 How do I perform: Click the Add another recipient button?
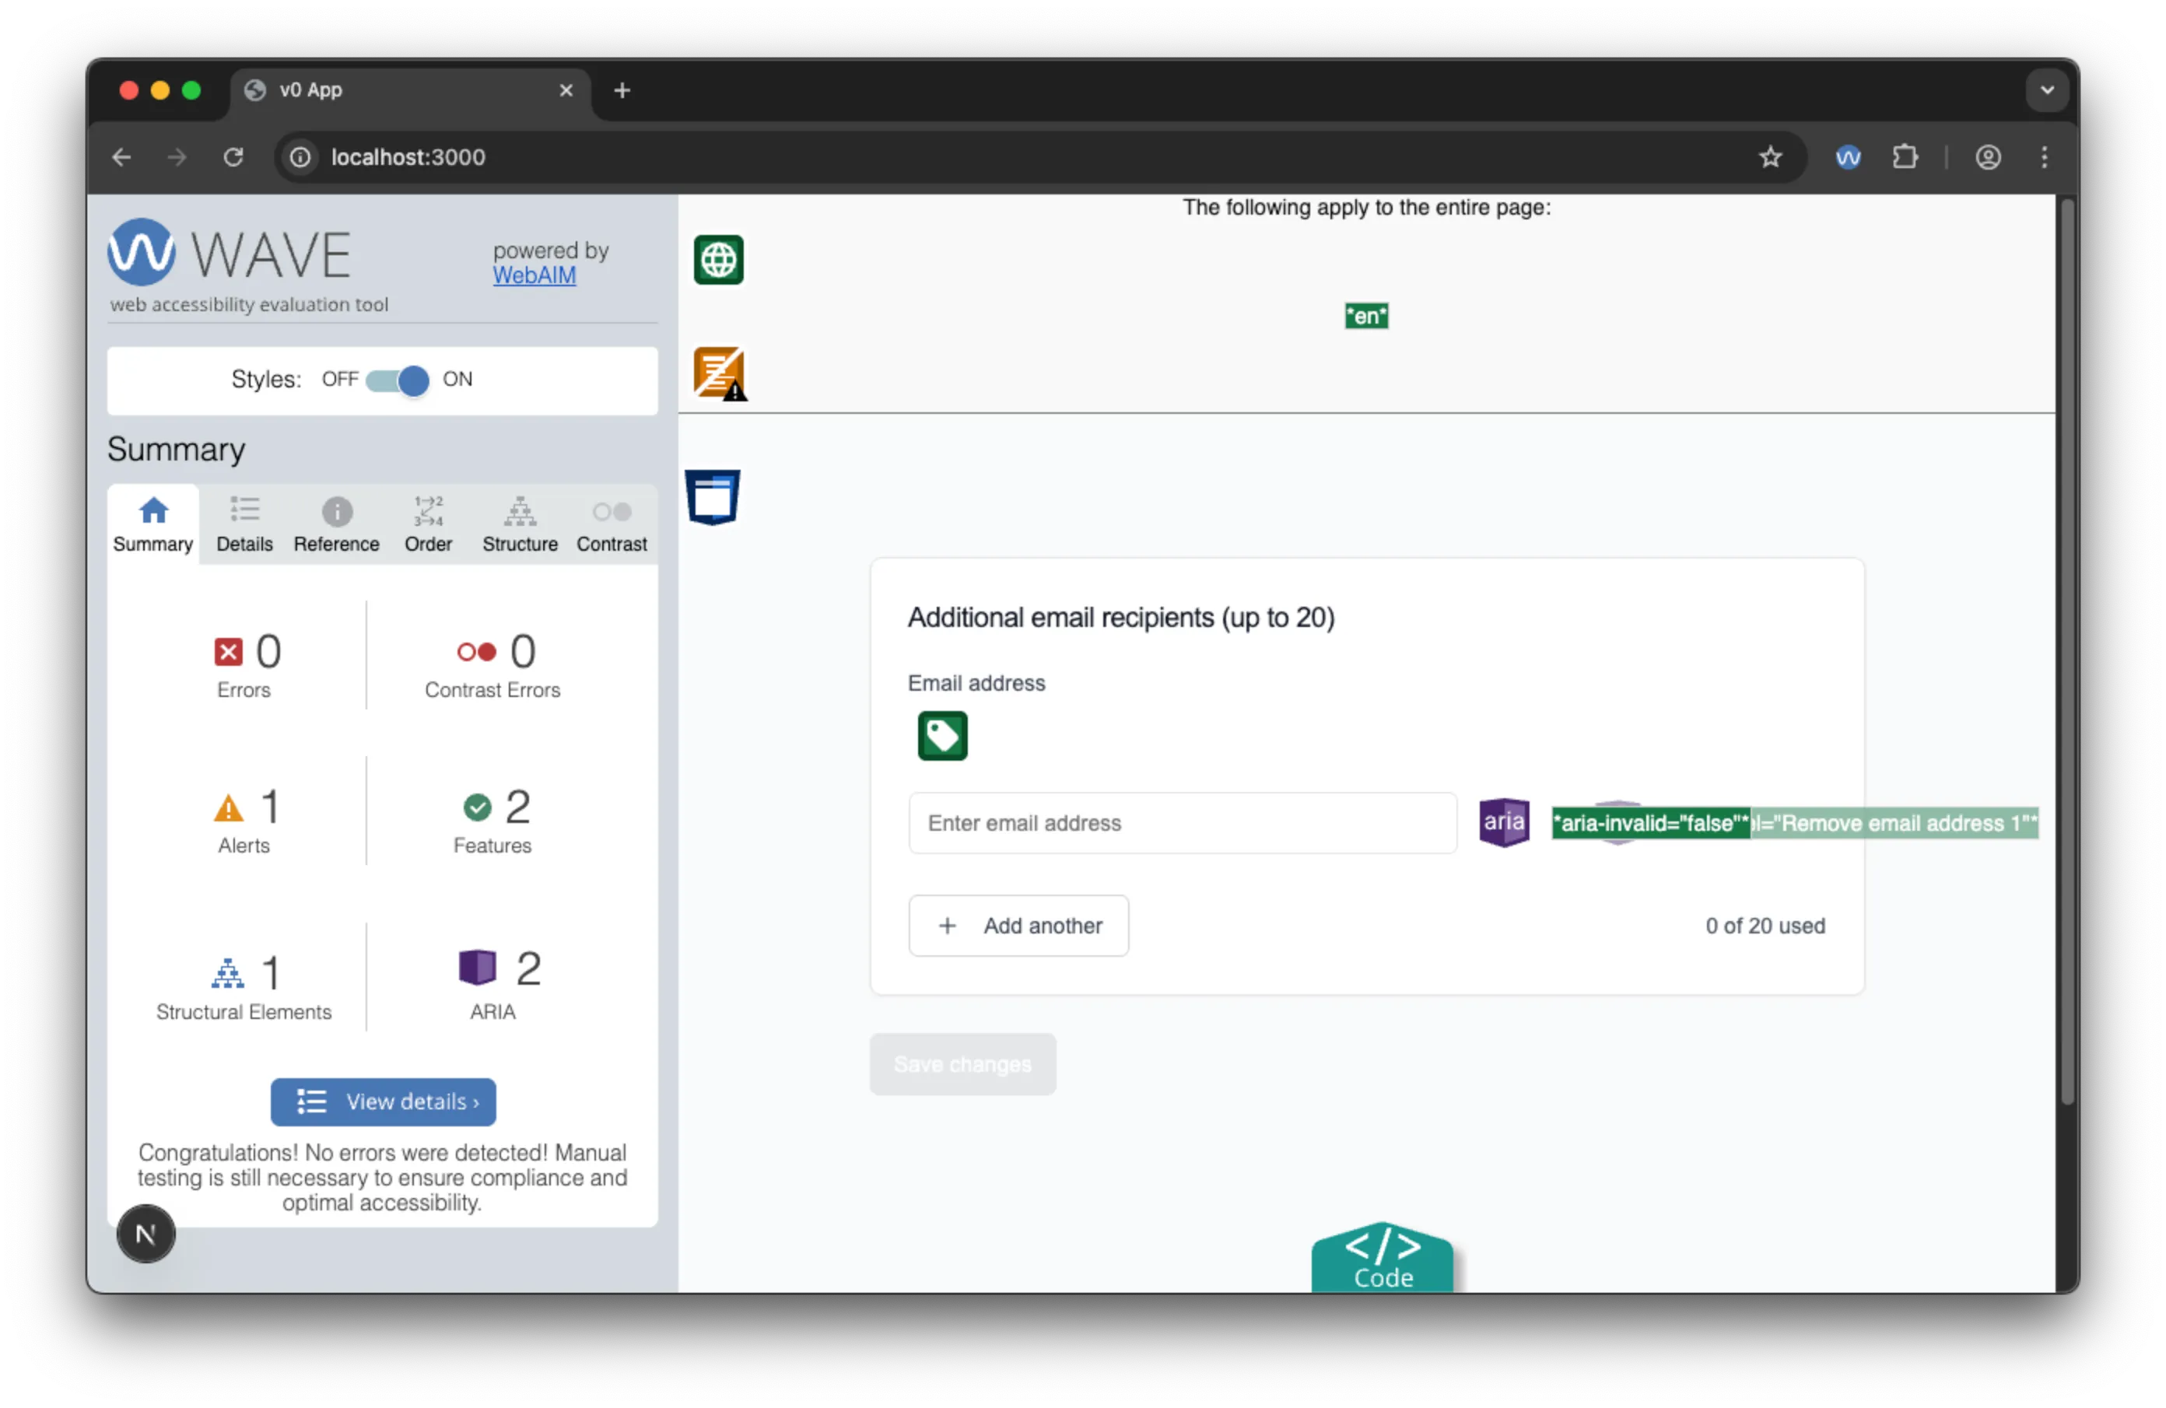(1018, 926)
